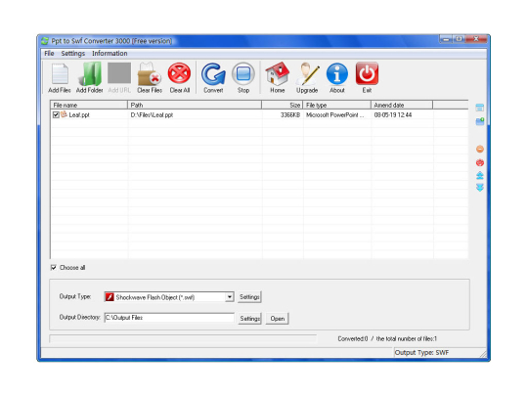The image size is (528, 396).
Task: Open the Settings menu
Action: pos(73,54)
